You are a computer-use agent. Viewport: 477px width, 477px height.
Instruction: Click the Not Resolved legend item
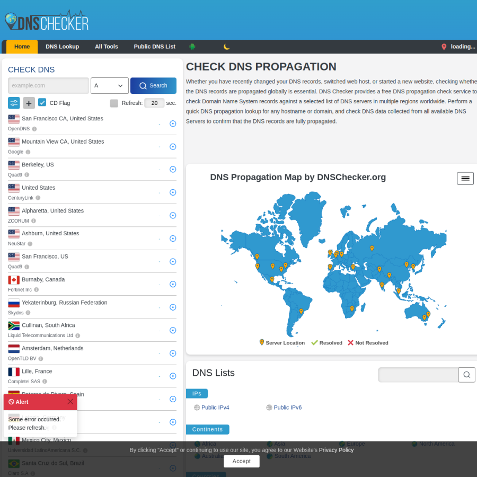tap(368, 343)
